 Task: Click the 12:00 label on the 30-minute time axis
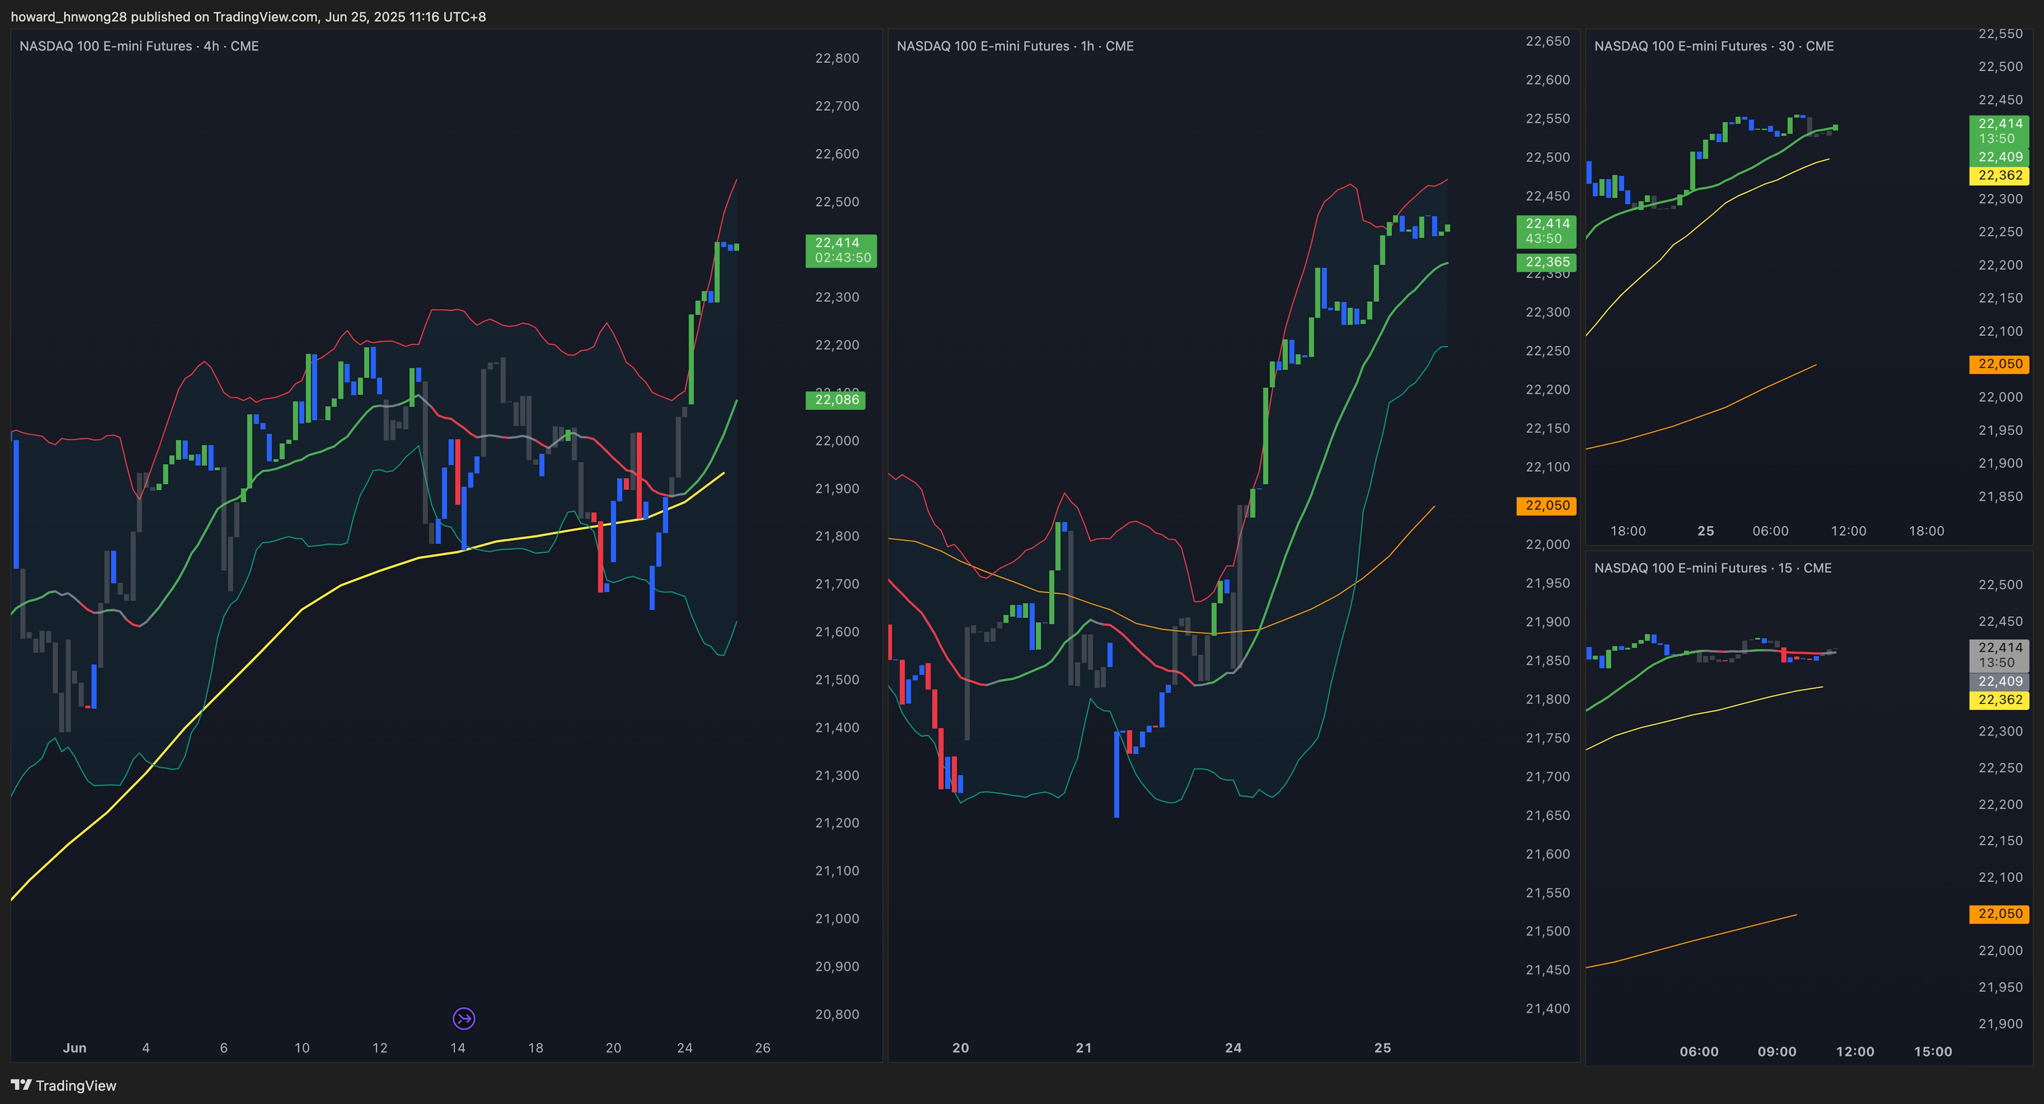(x=1848, y=531)
